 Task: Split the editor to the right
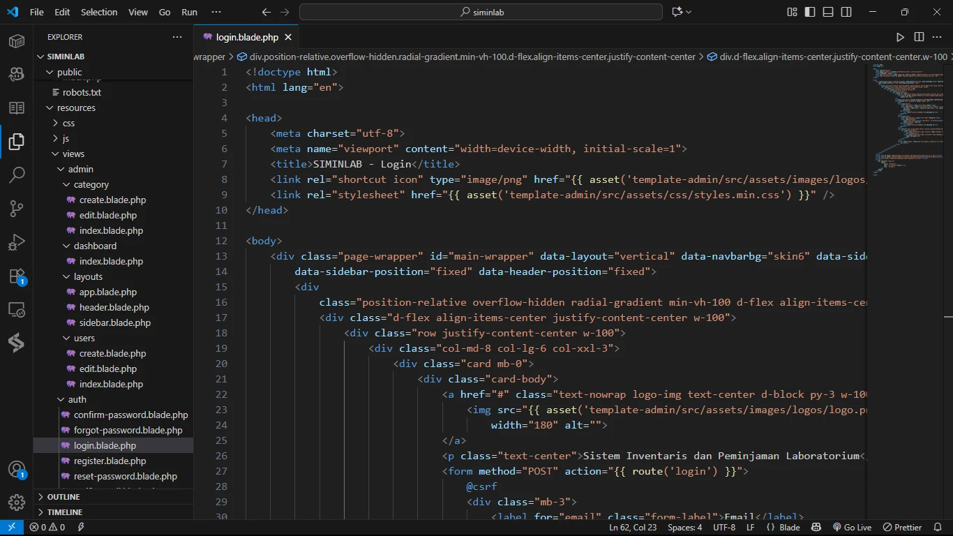pos(919,37)
